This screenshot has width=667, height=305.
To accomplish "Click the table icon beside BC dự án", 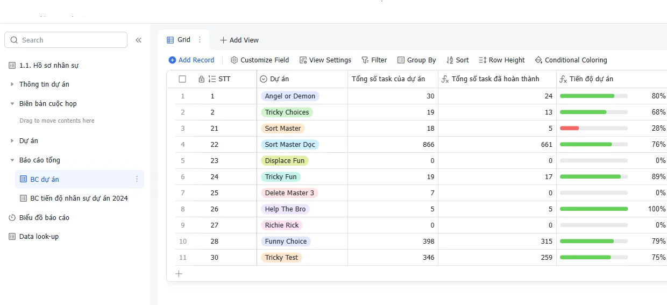I will pyautogui.click(x=23, y=179).
